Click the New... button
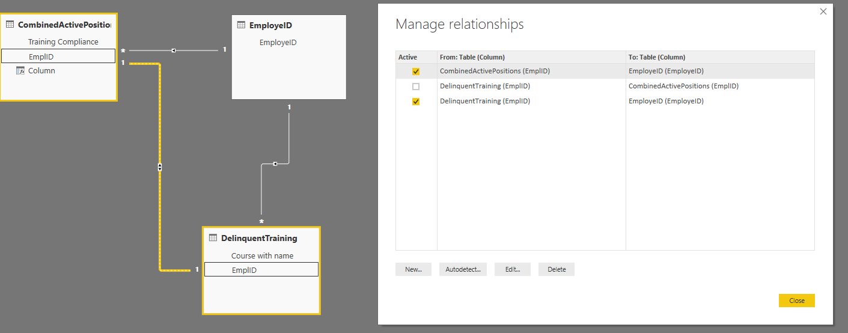The height and width of the screenshot is (333, 848). click(x=413, y=269)
